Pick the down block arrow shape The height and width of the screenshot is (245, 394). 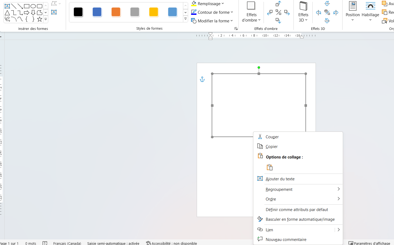click(x=33, y=13)
